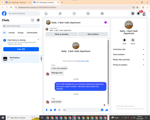Expand the Customize chat section
The height and width of the screenshot is (120, 150).
[129, 49]
